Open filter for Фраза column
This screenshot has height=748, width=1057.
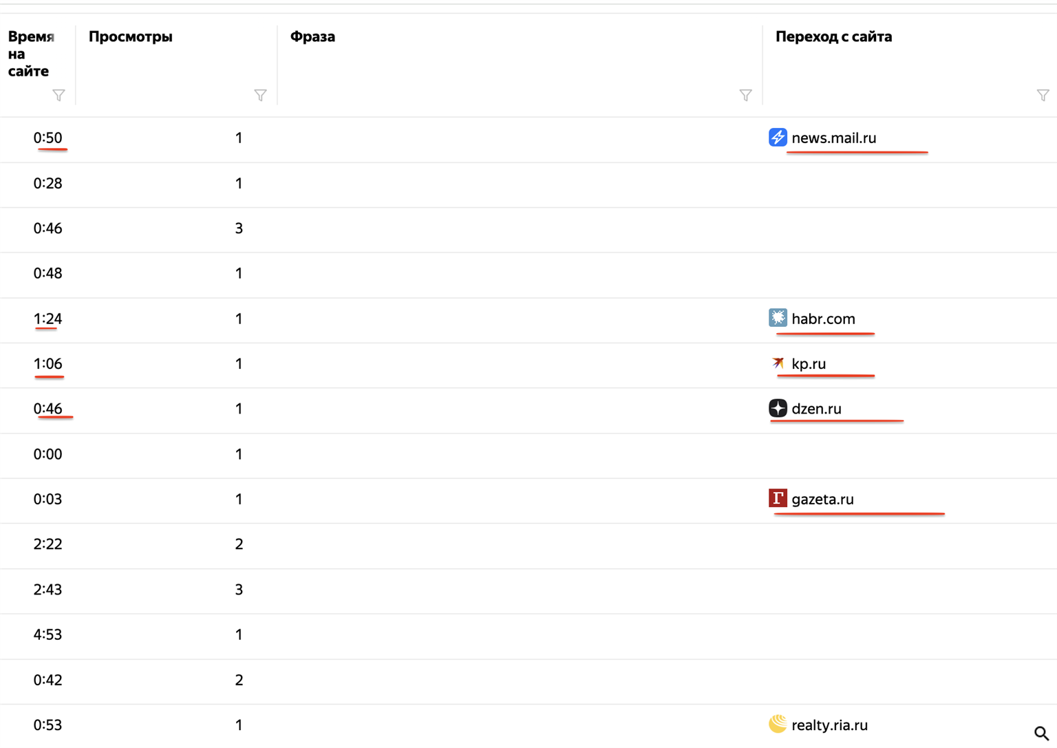click(745, 95)
